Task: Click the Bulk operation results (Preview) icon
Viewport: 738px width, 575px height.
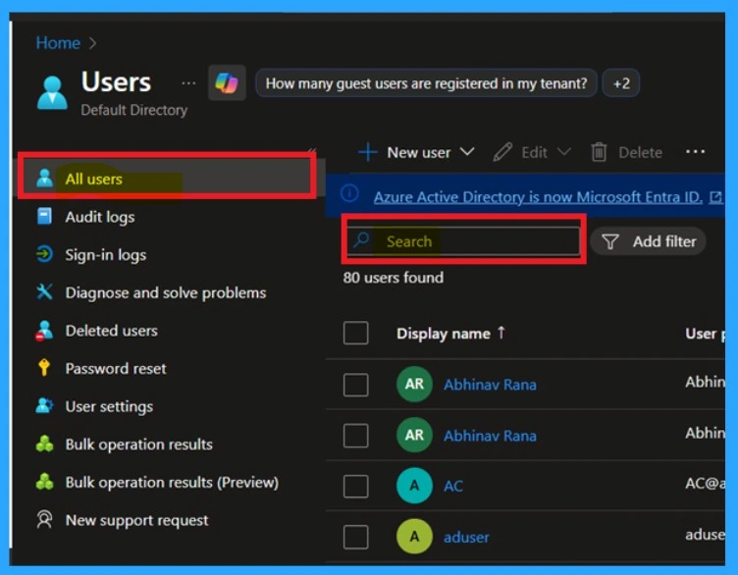Action: click(45, 482)
